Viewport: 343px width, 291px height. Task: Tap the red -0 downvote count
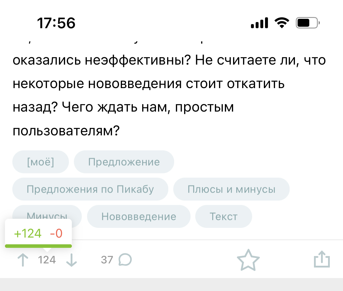coord(56,233)
